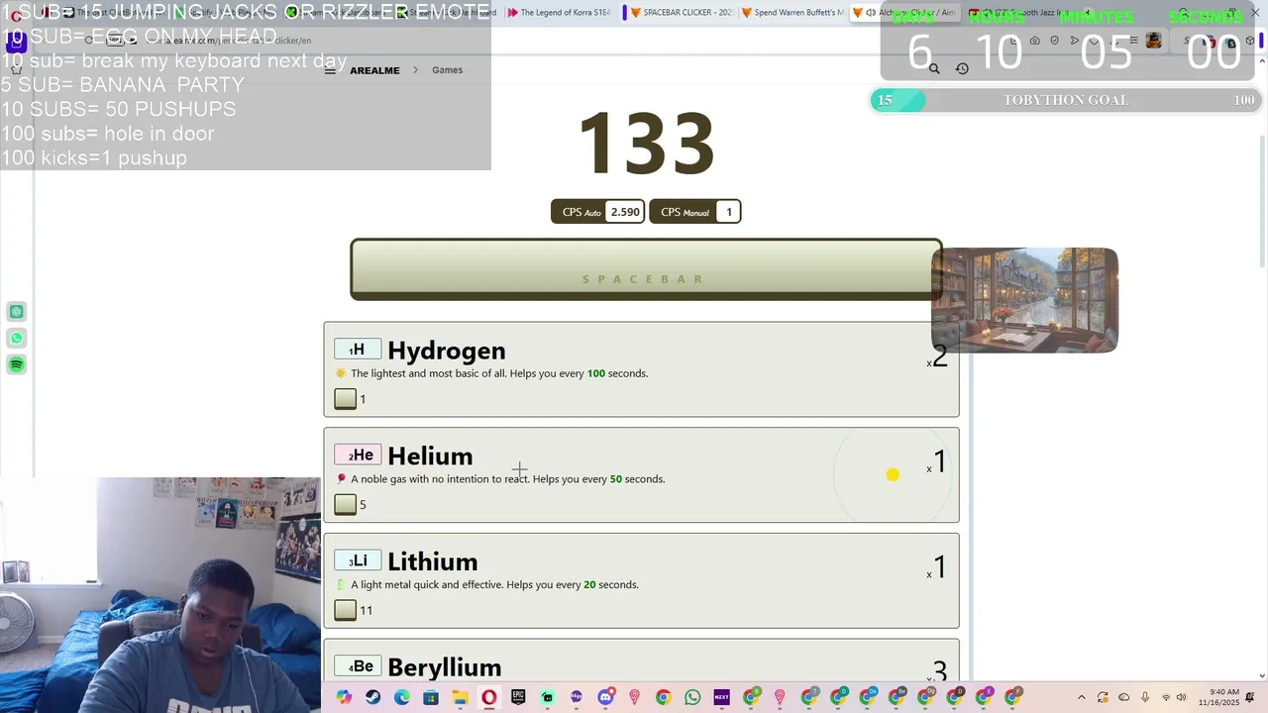Image resolution: width=1268 pixels, height=713 pixels.
Task: Click the magnifier search icon near the timer
Action: click(933, 68)
